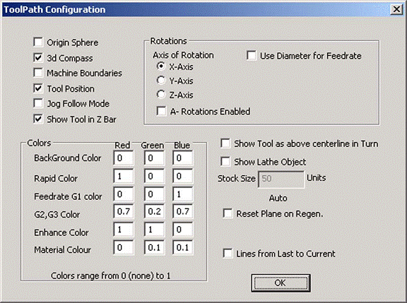The height and width of the screenshot is (303, 407).
Task: Disable the Tool Position checkbox
Action: pyautogui.click(x=38, y=88)
